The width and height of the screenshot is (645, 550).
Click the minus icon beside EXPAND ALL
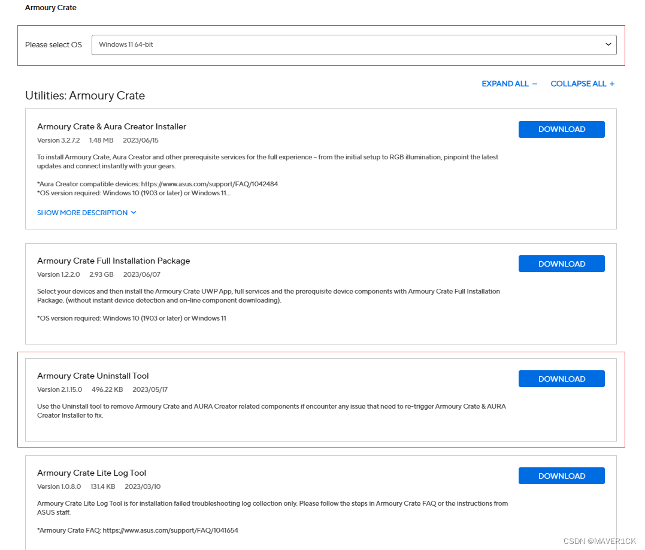(x=534, y=84)
